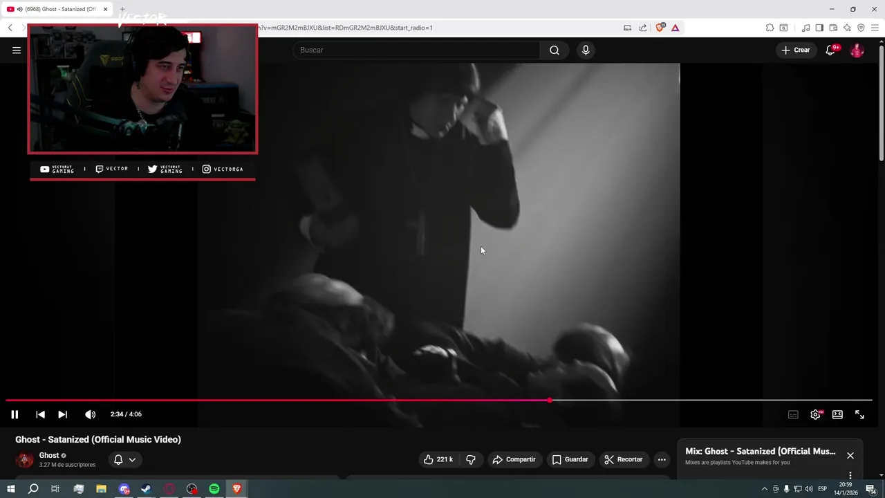This screenshot has height=498, width=885.
Task: Open the Ghost channel name link
Action: click(x=49, y=455)
